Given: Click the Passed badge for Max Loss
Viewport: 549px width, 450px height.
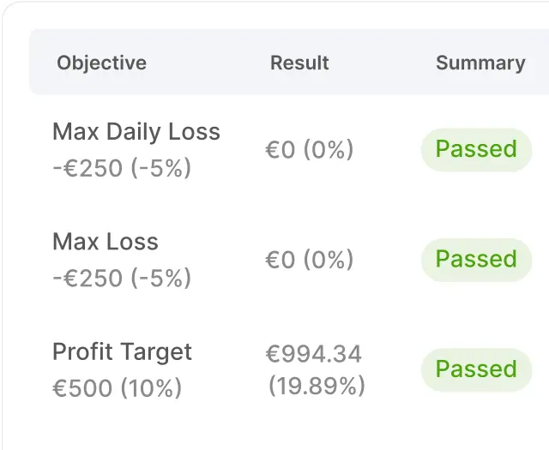Looking at the screenshot, I should click(477, 260).
